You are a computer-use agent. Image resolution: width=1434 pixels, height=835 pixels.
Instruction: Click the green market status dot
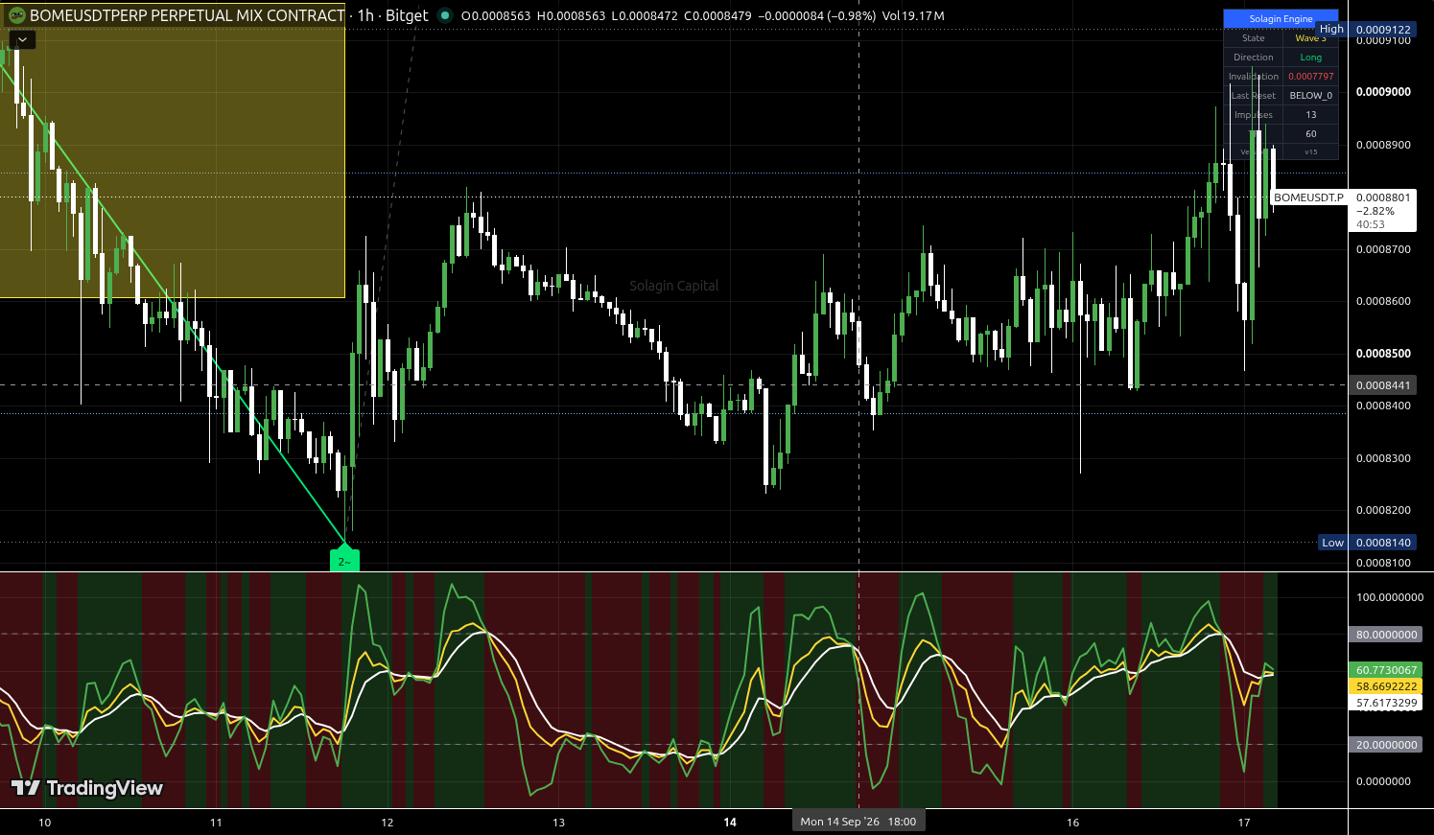click(444, 15)
